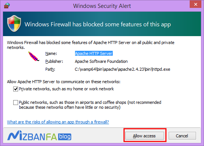Click the Path field label
The height and width of the screenshot is (146, 204).
pyautogui.click(x=50, y=69)
